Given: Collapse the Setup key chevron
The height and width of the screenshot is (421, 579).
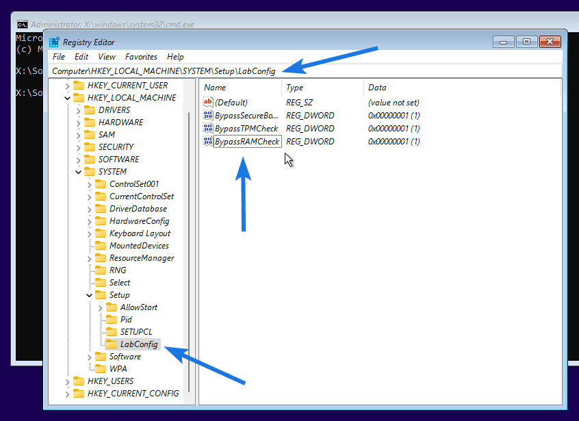Looking at the screenshot, I should [89, 295].
